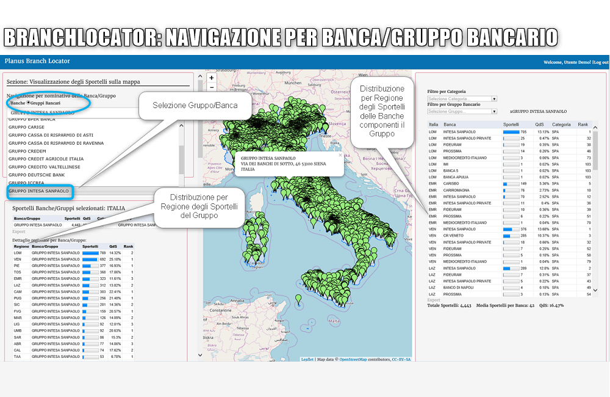
Task: Click the up arrow of the group list scrollbar
Action: (x=181, y=126)
